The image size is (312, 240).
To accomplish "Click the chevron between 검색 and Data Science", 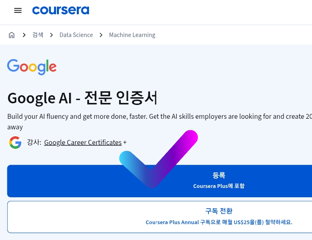I will point(51,35).
